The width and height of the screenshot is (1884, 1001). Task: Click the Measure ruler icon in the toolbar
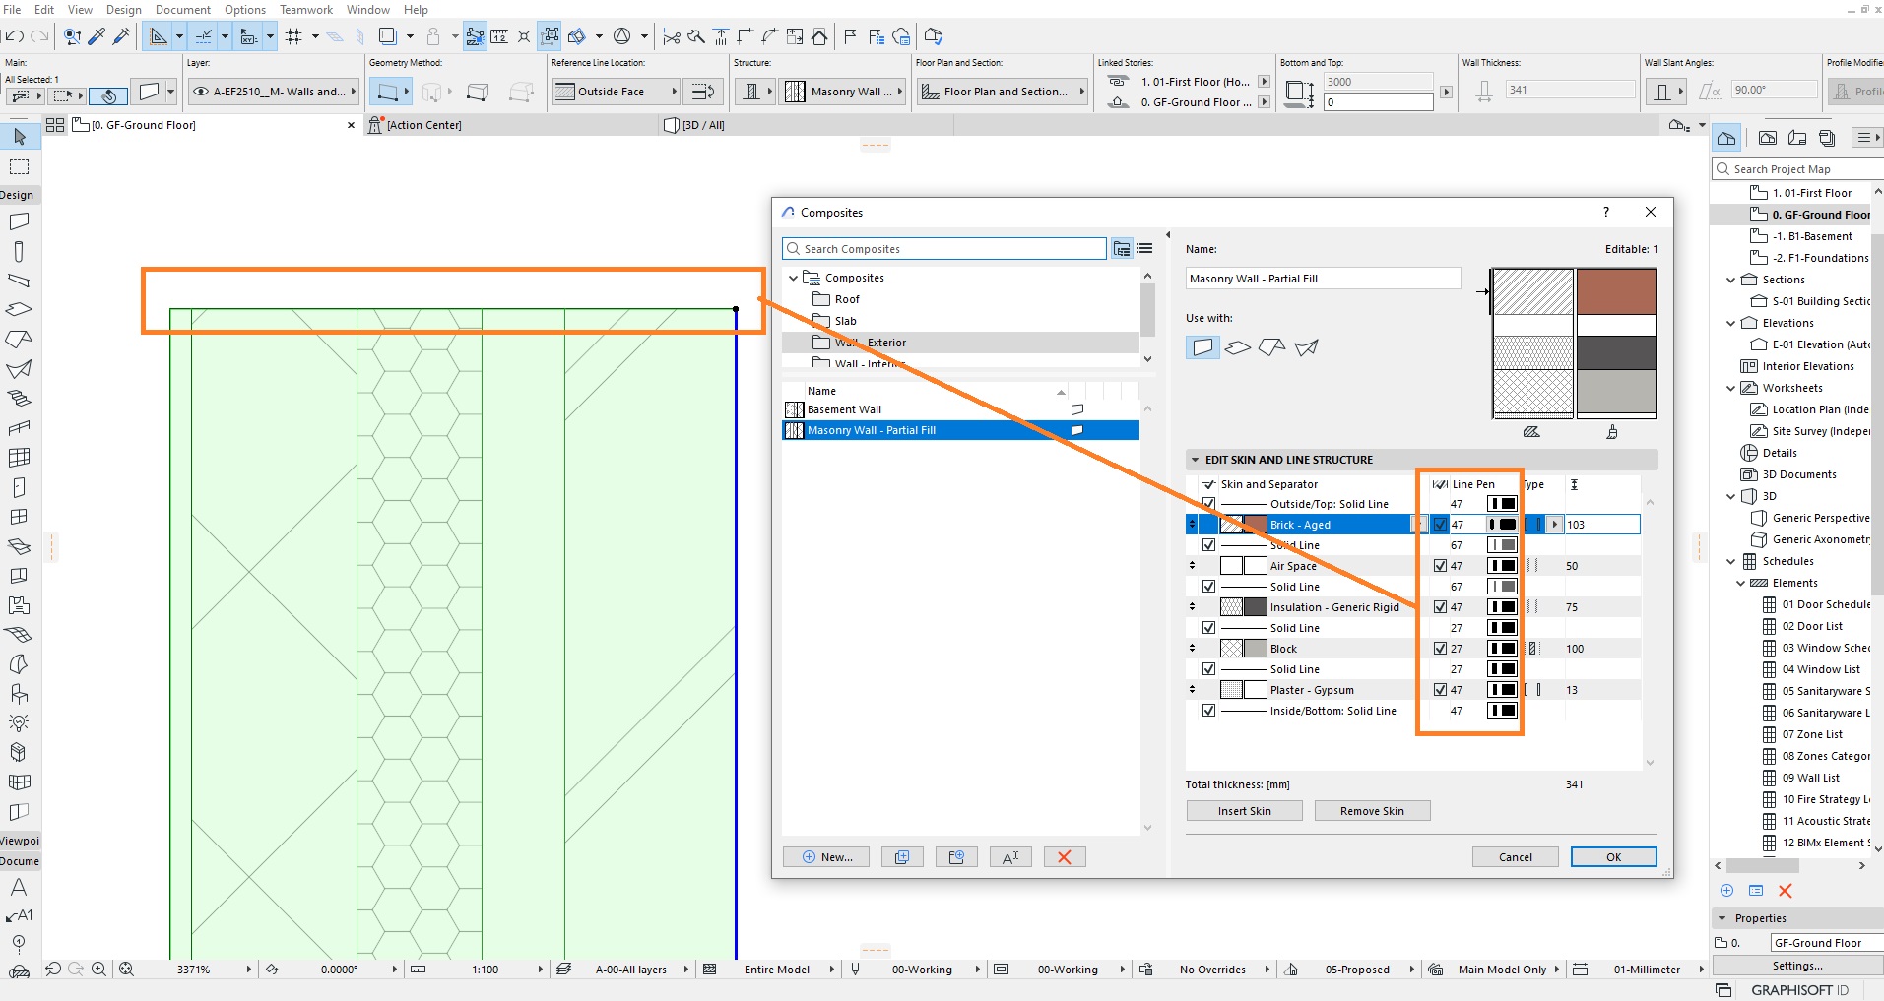point(499,36)
